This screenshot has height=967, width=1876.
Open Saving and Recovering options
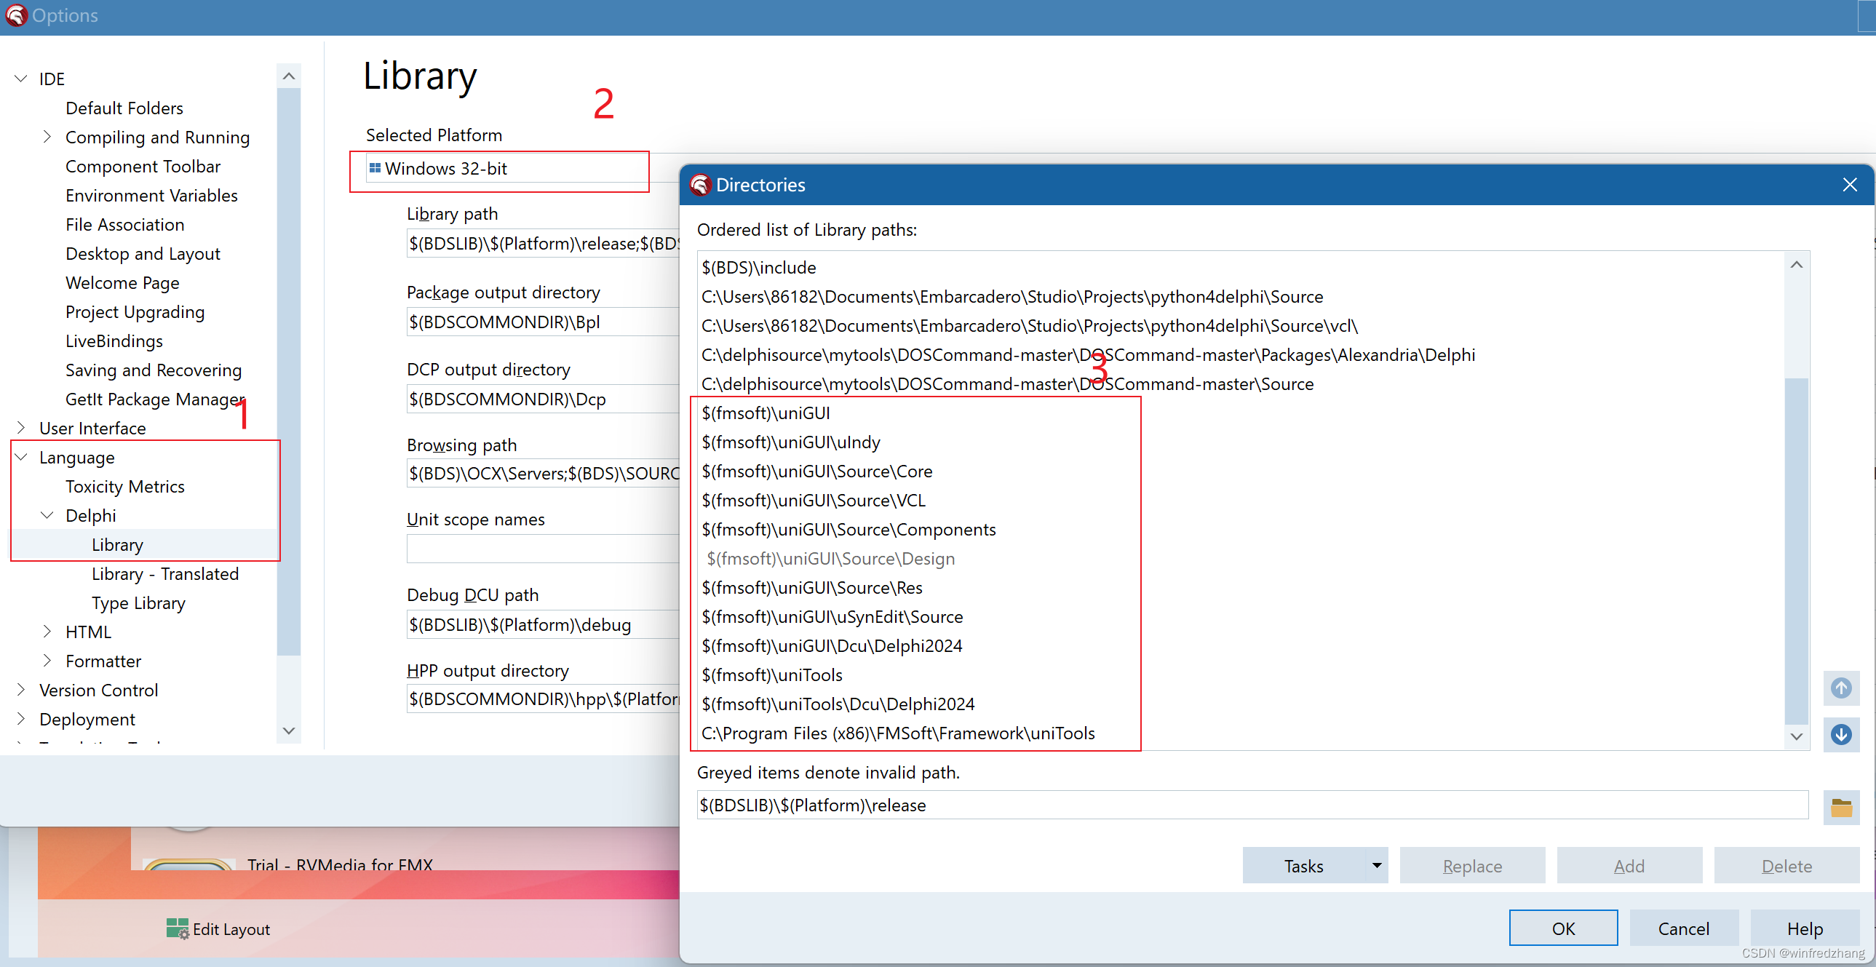tap(154, 370)
